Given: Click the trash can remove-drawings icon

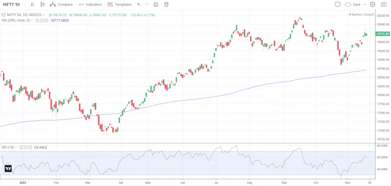Looking at the screenshot, I should pos(166,4).
